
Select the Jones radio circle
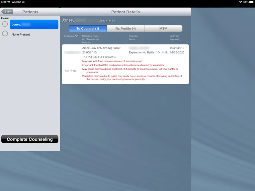[x=5, y=24]
